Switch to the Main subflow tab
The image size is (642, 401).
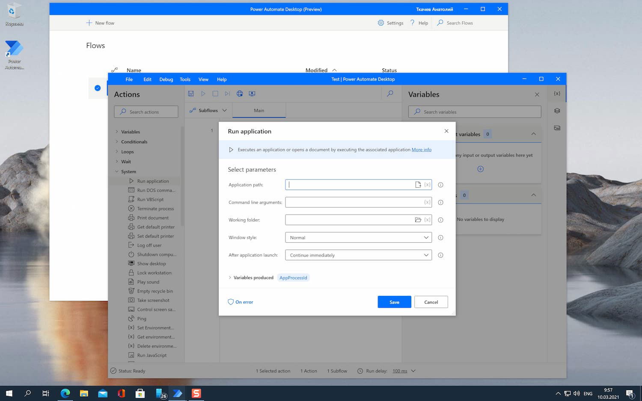[259, 110]
